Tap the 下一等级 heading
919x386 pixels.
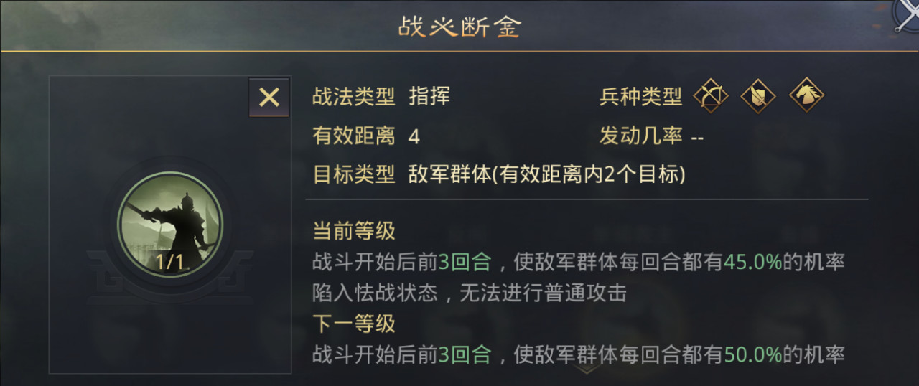pyautogui.click(x=354, y=324)
